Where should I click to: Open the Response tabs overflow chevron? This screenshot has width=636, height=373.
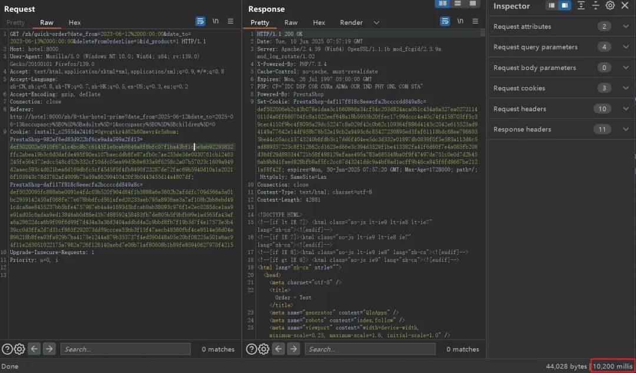pos(376,23)
